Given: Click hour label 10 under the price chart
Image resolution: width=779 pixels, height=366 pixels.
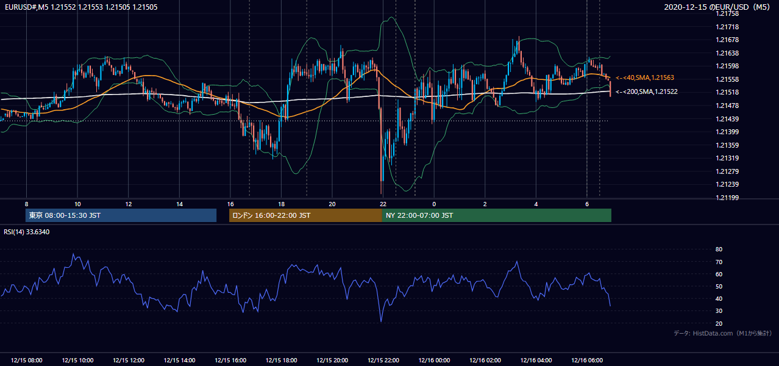Looking at the screenshot, I should click(77, 204).
